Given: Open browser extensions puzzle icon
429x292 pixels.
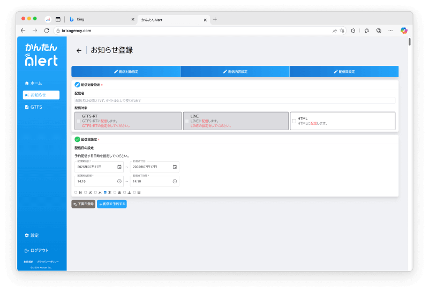Looking at the screenshot, I should [353, 31].
